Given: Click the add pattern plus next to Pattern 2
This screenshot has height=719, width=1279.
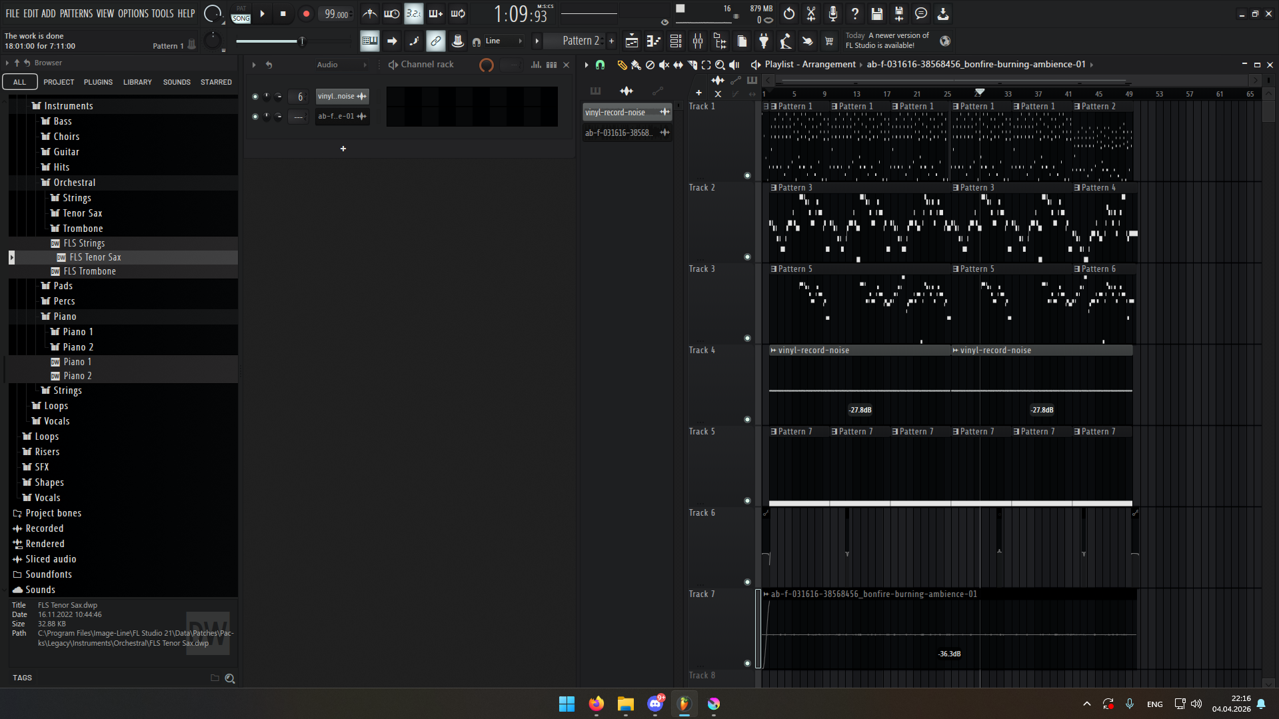Looking at the screenshot, I should [x=612, y=41].
